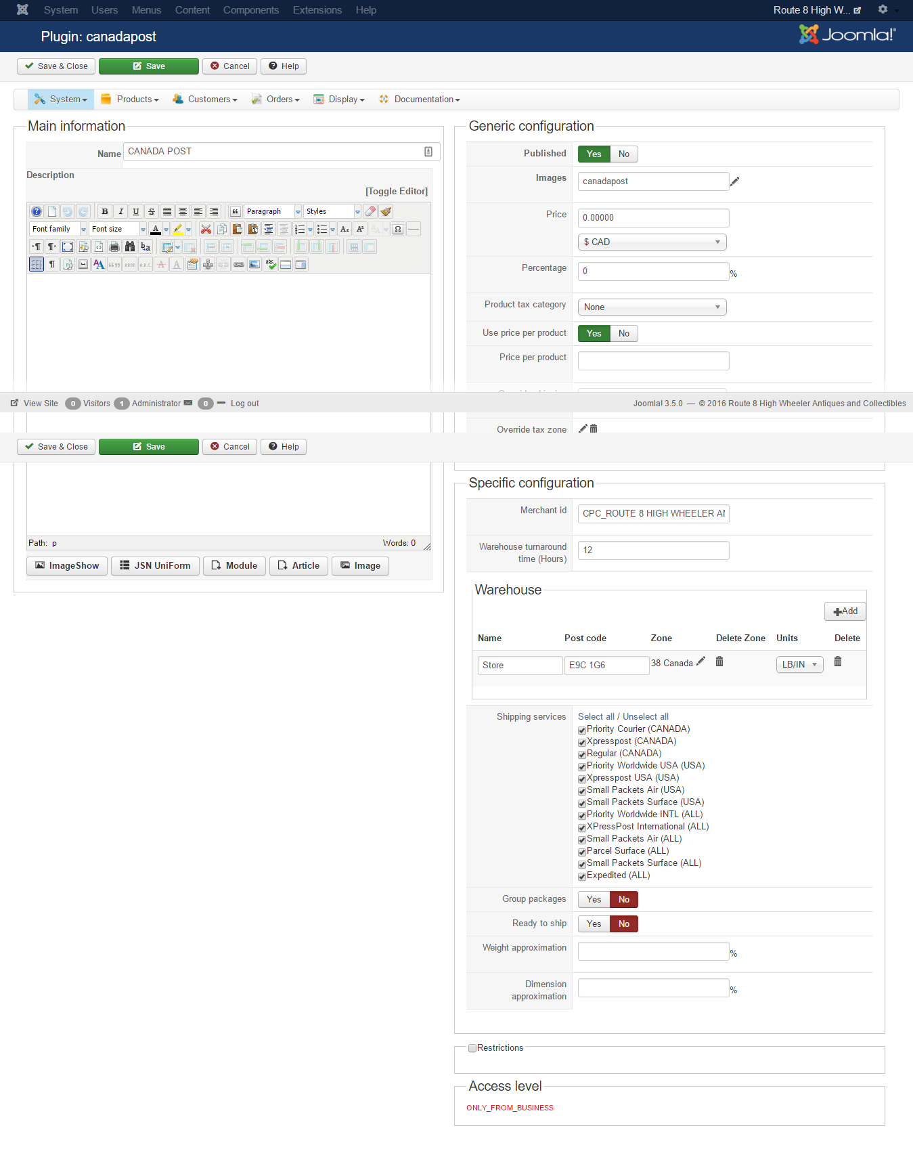Open the Extensions menu

[x=317, y=10]
